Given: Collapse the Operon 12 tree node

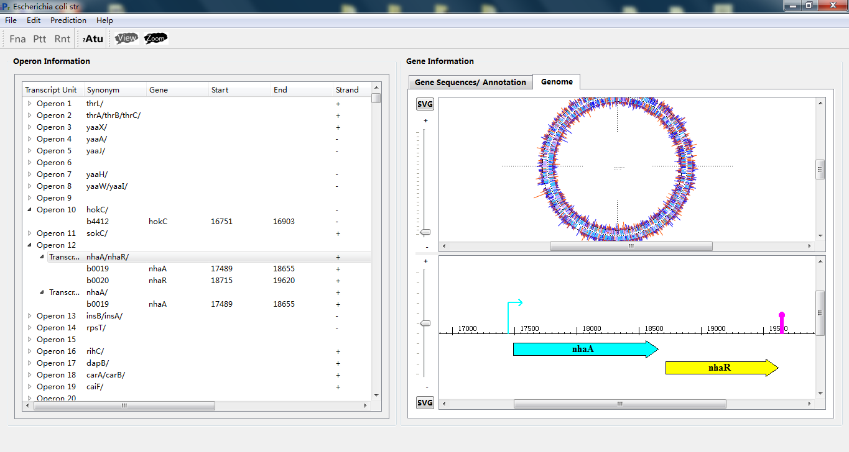Looking at the screenshot, I should tap(29, 245).
